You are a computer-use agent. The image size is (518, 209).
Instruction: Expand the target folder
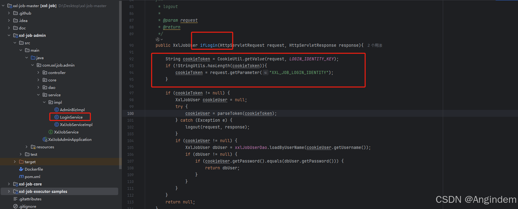pos(15,162)
